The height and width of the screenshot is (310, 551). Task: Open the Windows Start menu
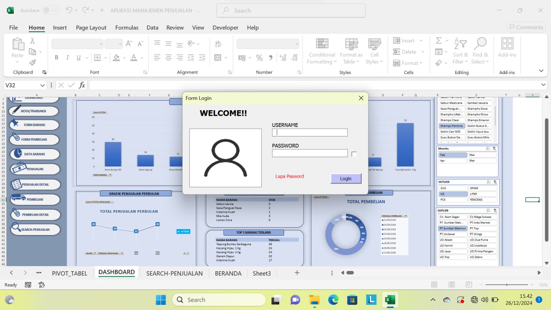161,300
